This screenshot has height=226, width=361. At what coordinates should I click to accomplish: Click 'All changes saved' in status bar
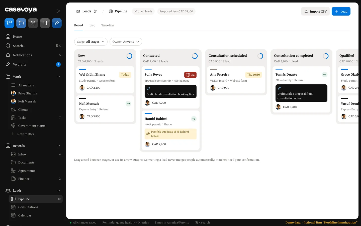(83, 222)
